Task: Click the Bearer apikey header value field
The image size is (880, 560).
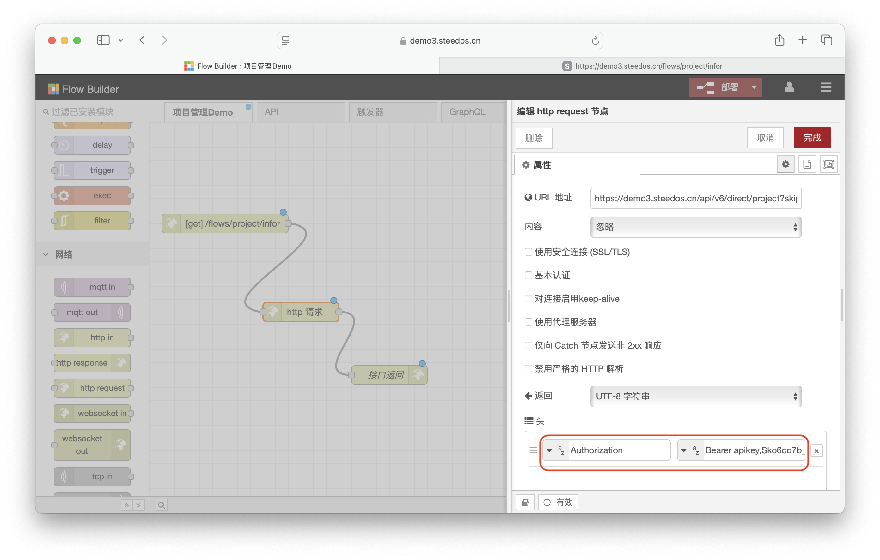Action: click(x=754, y=450)
